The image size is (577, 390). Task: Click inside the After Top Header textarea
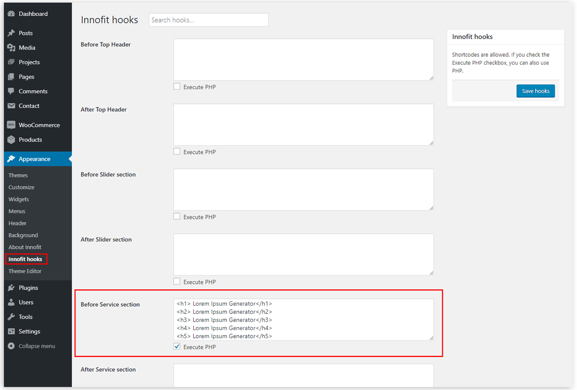click(x=303, y=124)
